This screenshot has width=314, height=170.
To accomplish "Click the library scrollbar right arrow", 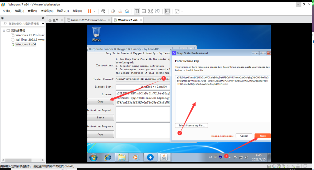I will [42, 160].
